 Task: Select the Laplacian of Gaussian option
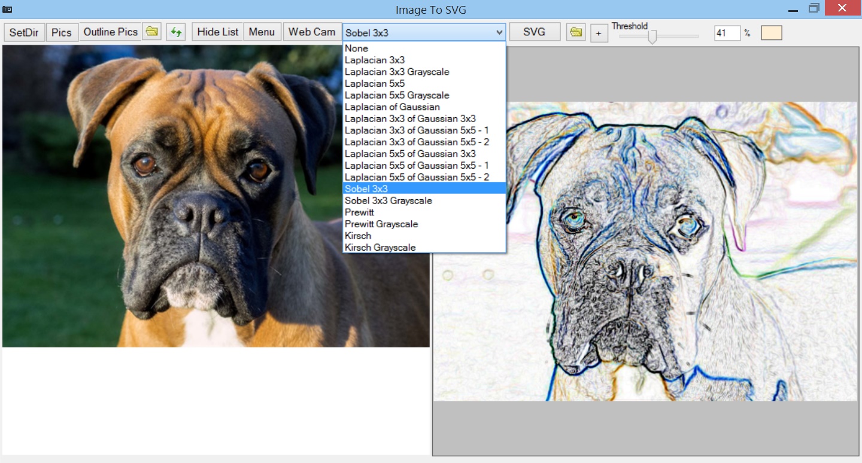424,107
